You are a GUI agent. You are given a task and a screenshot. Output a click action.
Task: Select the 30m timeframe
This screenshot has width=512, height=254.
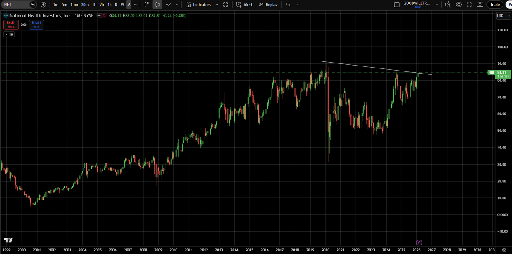85,4
